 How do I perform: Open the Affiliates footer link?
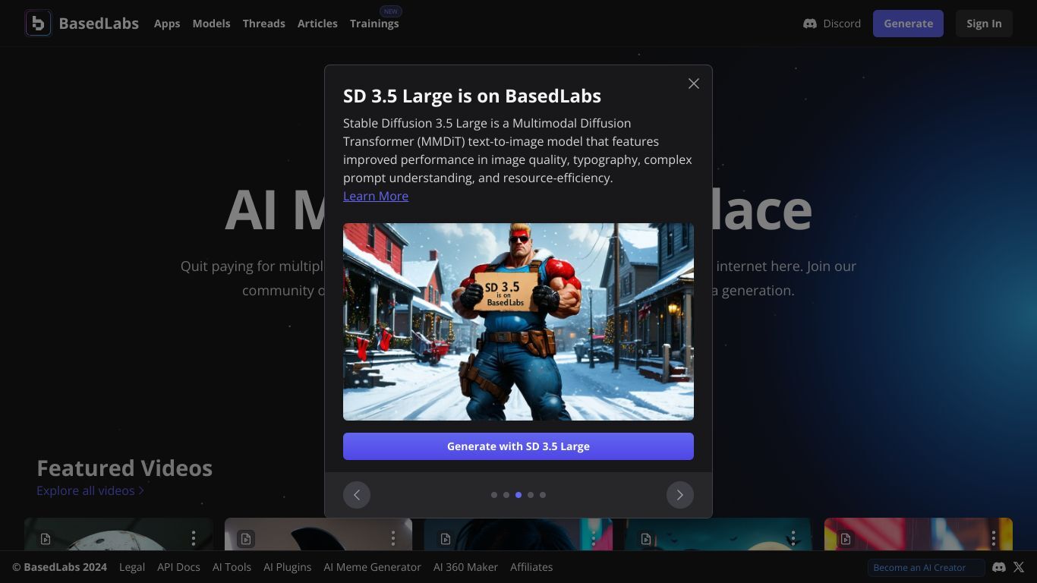(x=531, y=567)
